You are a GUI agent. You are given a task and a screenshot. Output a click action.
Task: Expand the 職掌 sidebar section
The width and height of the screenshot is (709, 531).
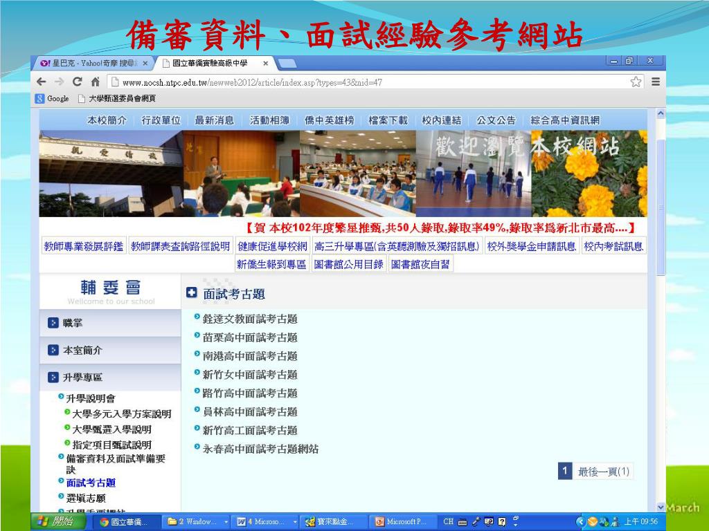pyautogui.click(x=110, y=323)
